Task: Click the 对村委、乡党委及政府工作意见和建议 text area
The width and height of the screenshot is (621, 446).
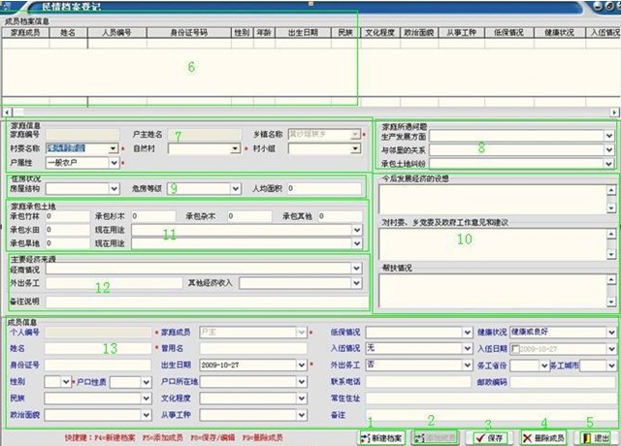Action: (493, 243)
